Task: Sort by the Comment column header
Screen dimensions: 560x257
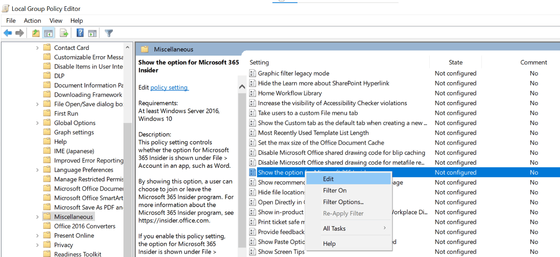Action: coord(534,63)
